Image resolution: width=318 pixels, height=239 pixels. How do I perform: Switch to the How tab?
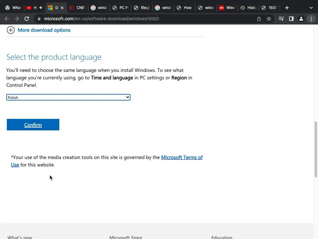(185, 8)
